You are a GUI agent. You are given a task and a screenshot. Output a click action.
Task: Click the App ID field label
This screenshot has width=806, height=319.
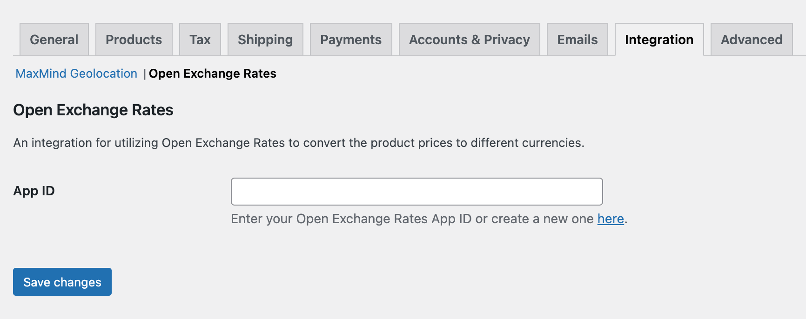tap(34, 191)
